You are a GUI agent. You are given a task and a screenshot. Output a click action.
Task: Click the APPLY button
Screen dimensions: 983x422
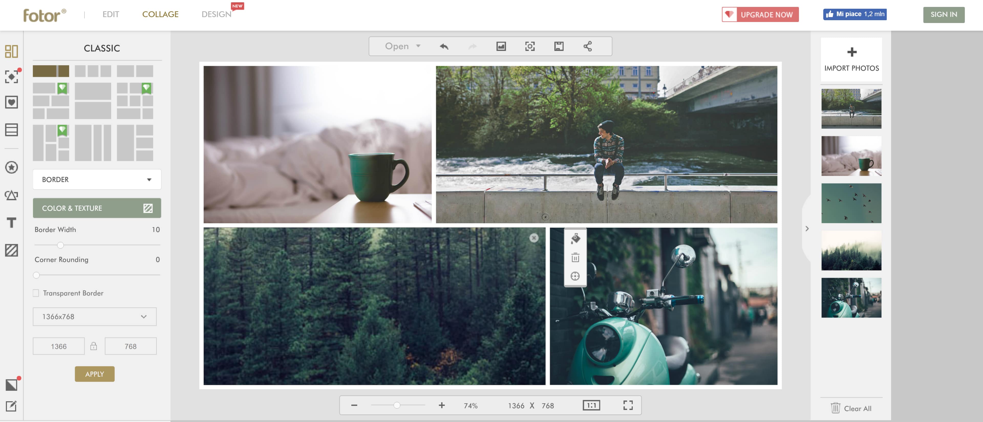94,374
